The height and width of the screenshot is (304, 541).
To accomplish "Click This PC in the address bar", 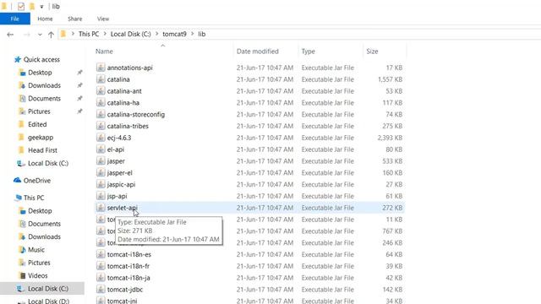I will click(89, 34).
